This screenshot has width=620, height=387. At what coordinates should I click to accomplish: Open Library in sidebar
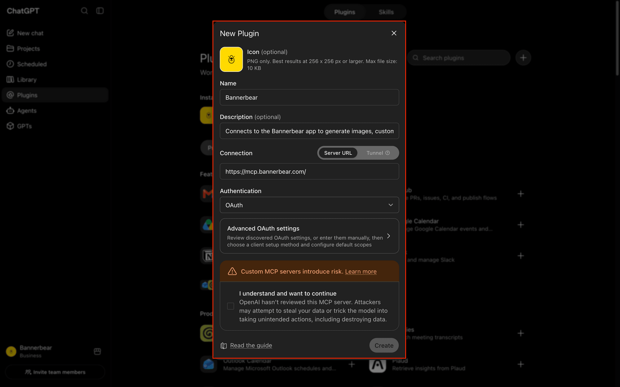pos(55,80)
